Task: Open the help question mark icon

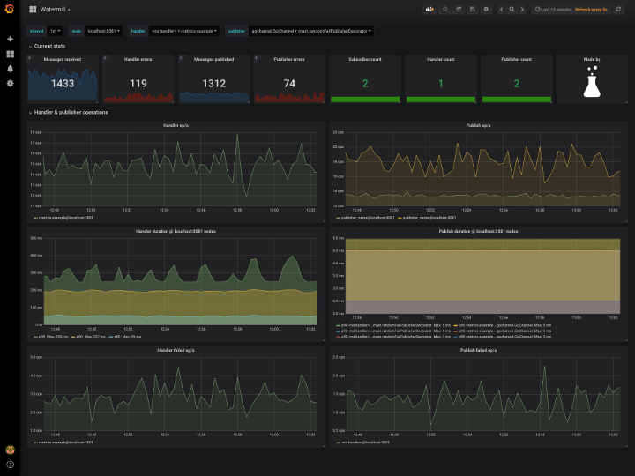Action: click(10, 464)
